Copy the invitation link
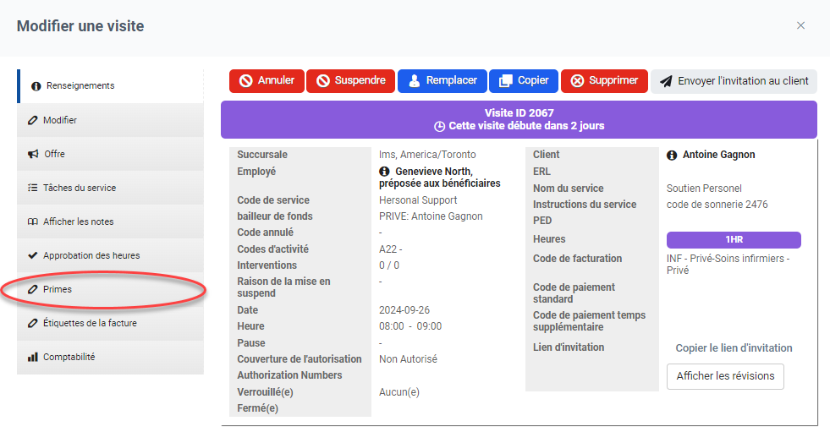 tap(734, 348)
